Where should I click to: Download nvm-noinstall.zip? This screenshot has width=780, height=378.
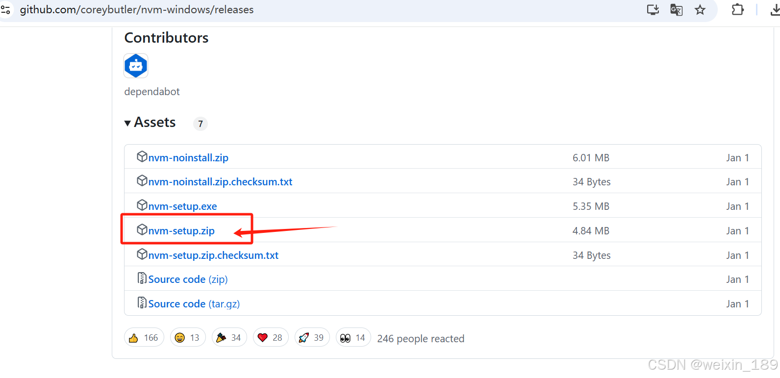[x=188, y=158]
